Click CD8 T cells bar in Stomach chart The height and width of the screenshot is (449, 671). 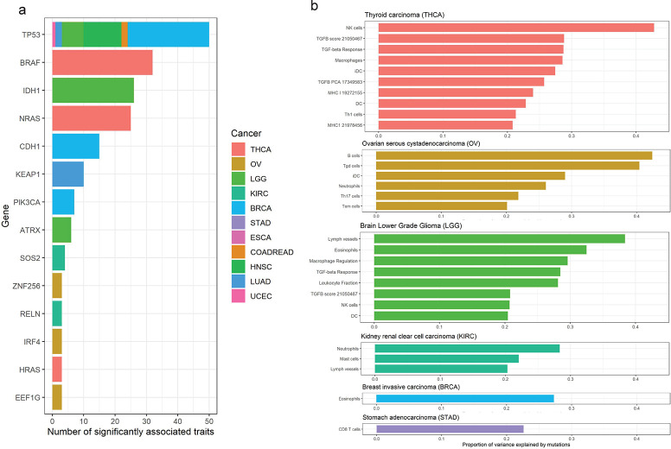(450, 428)
